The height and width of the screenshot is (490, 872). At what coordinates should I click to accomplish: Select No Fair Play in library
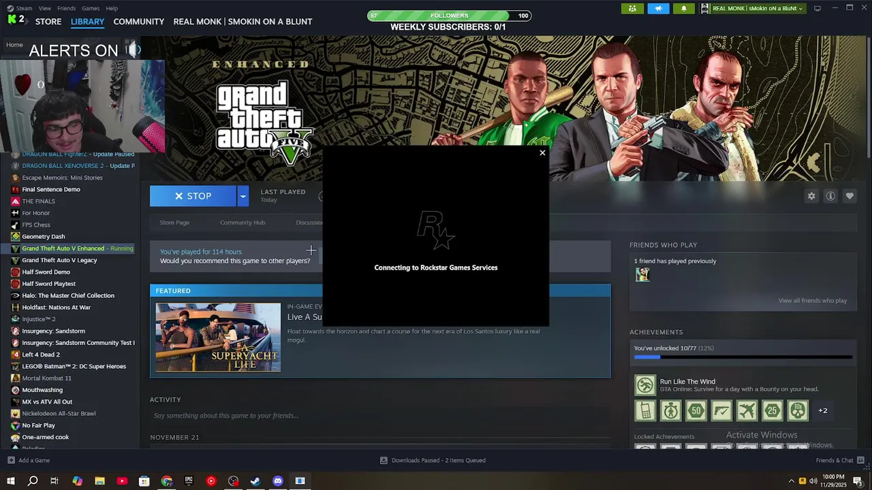click(38, 425)
